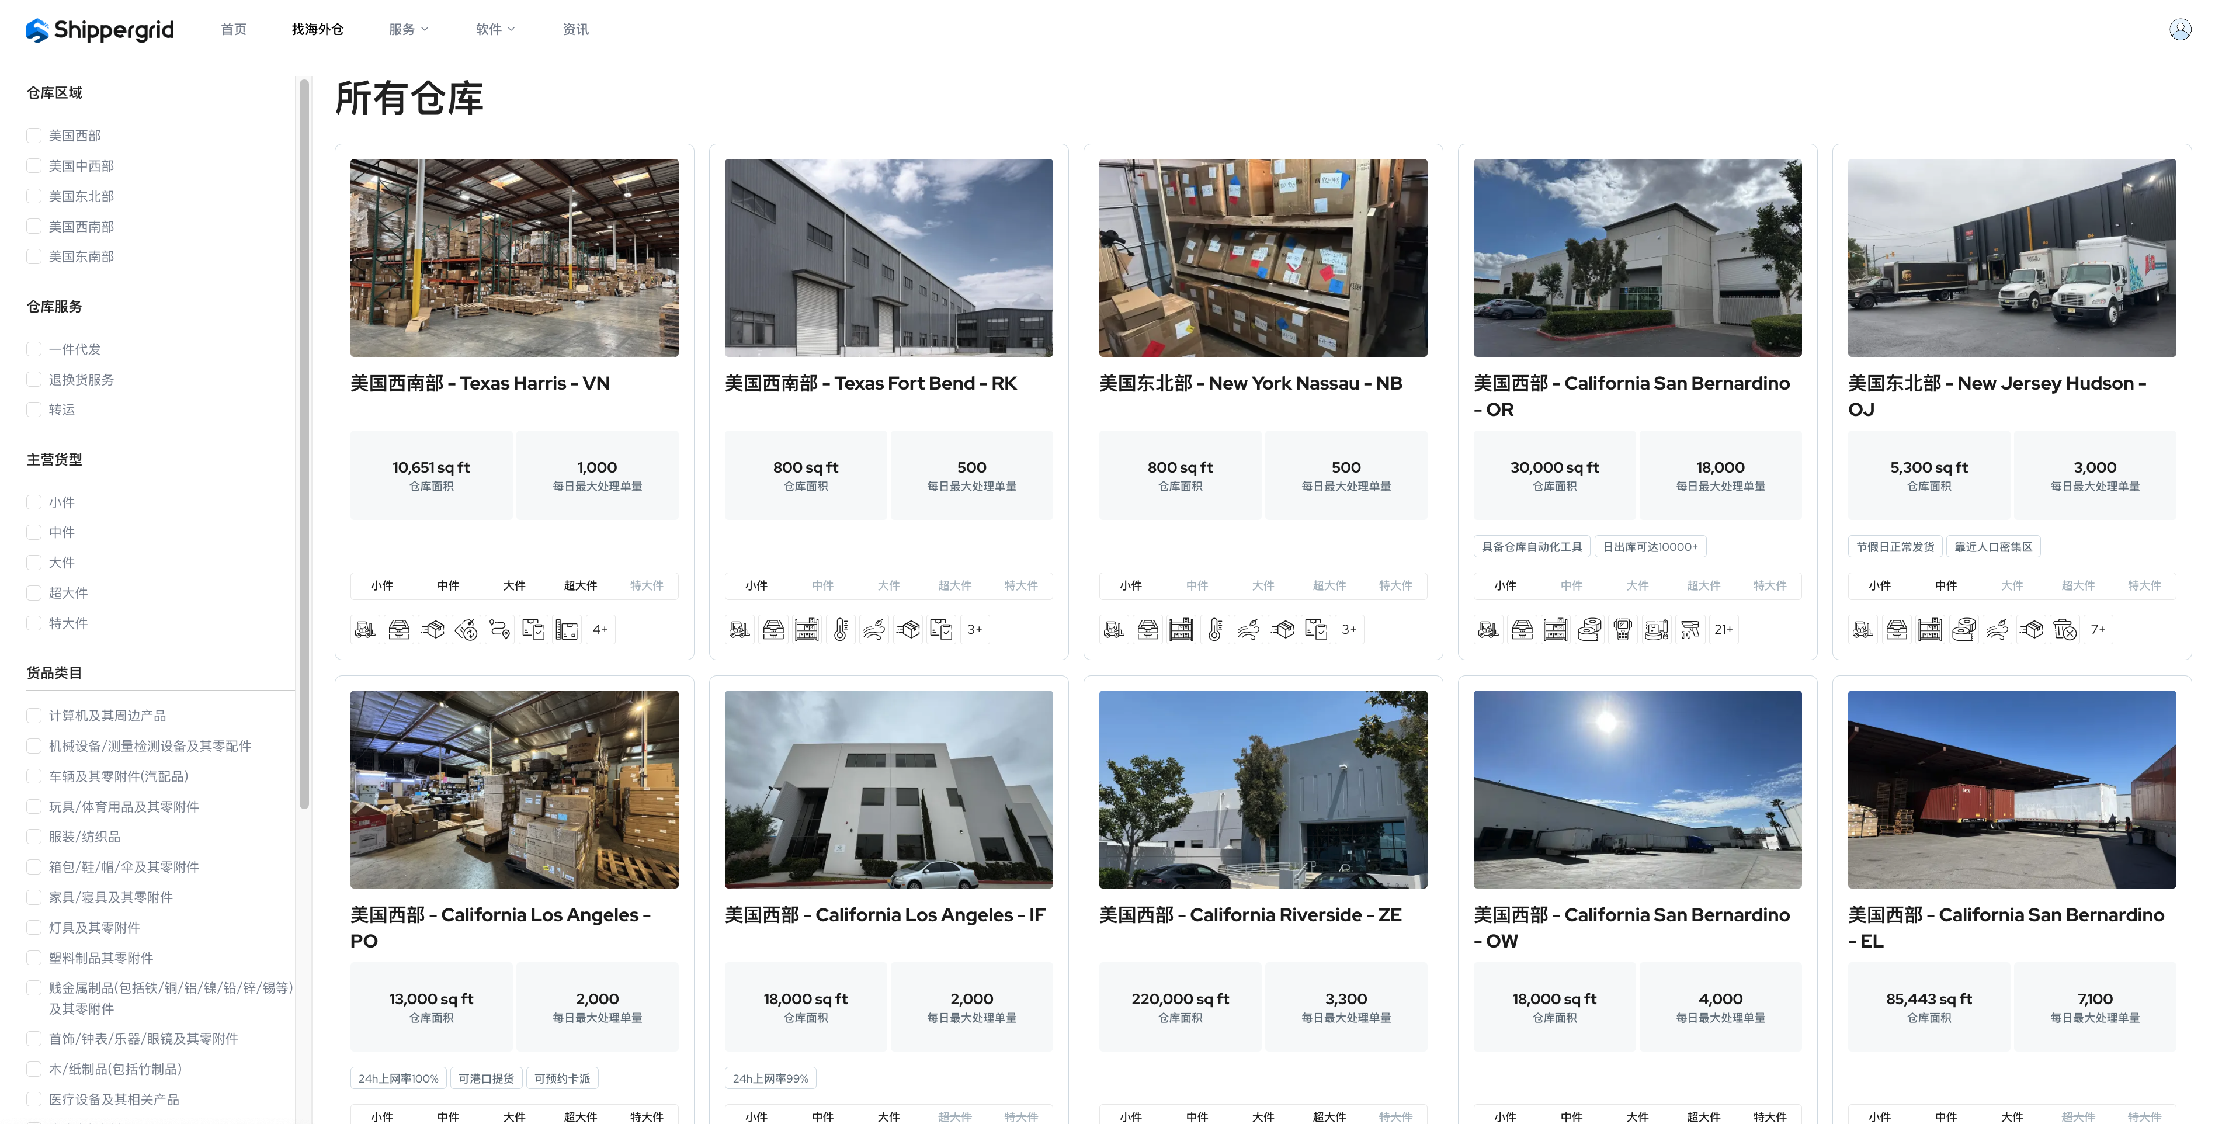Click the thermometer icon on Texas Fort Bend RK card
Image resolution: width=2222 pixels, height=1124 pixels.
[x=840, y=630]
